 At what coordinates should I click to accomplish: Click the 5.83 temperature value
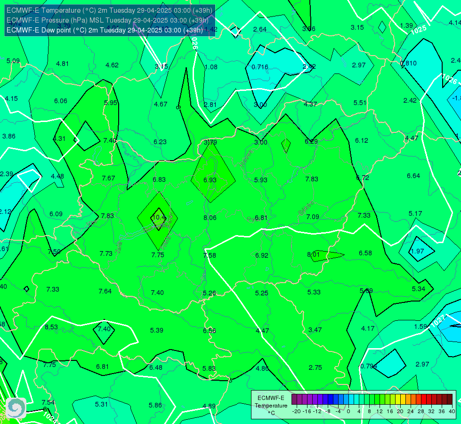209,369
